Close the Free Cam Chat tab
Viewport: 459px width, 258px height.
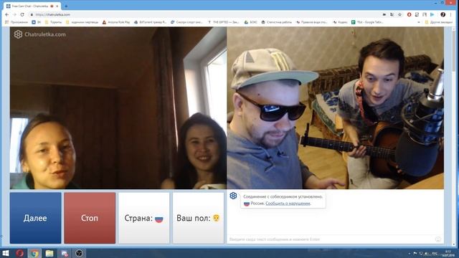click(x=57, y=6)
